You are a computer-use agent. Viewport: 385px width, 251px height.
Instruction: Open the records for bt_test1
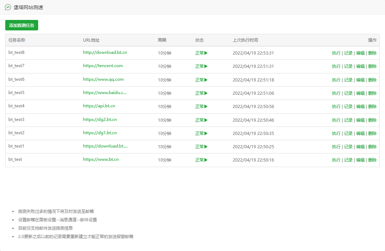(x=348, y=146)
